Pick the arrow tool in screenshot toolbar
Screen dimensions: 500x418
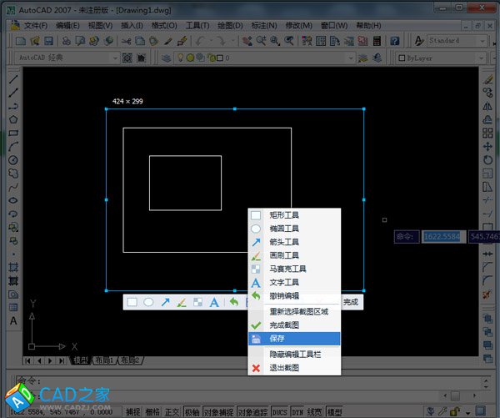tap(165, 302)
